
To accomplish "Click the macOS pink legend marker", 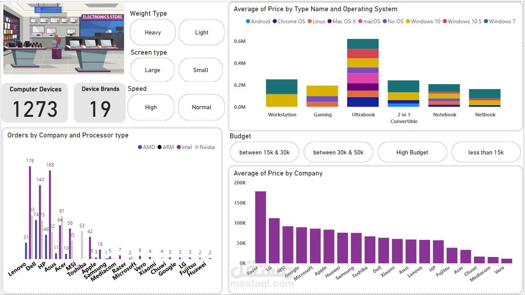I will (x=360, y=21).
